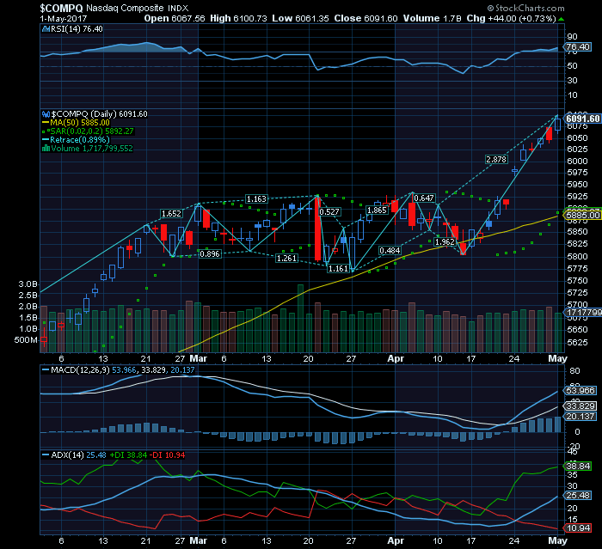
Task: Click the 1.865 retracement label
Action: tap(377, 210)
